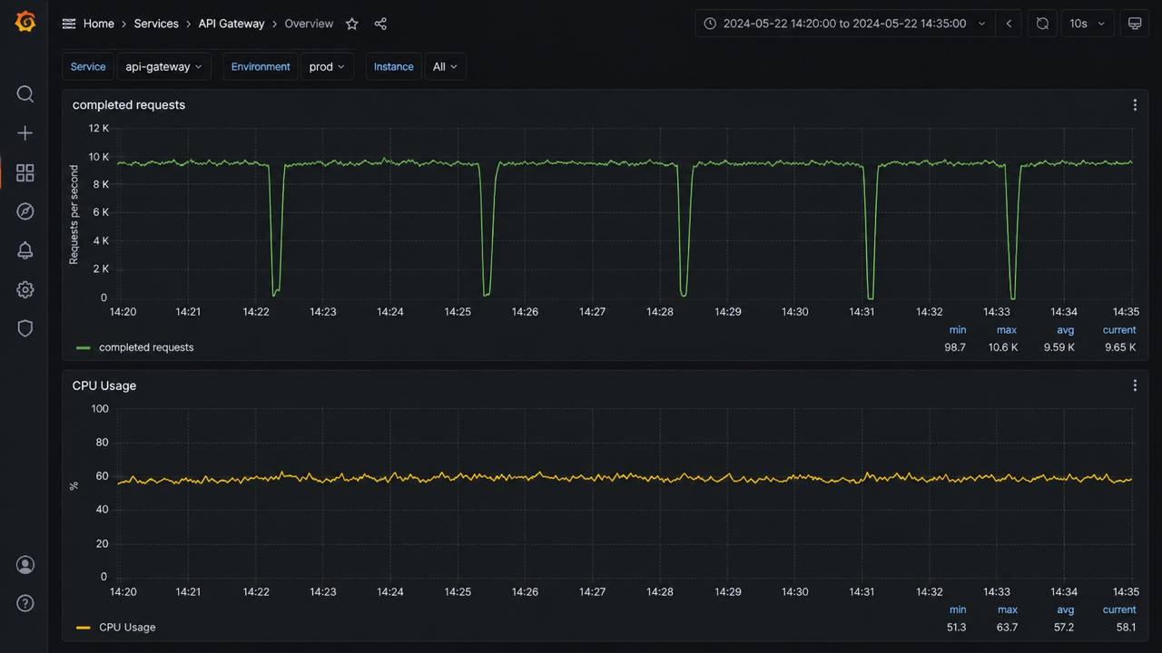Click the yellow CPU Usage legend color
This screenshot has width=1162, height=653.
click(84, 628)
